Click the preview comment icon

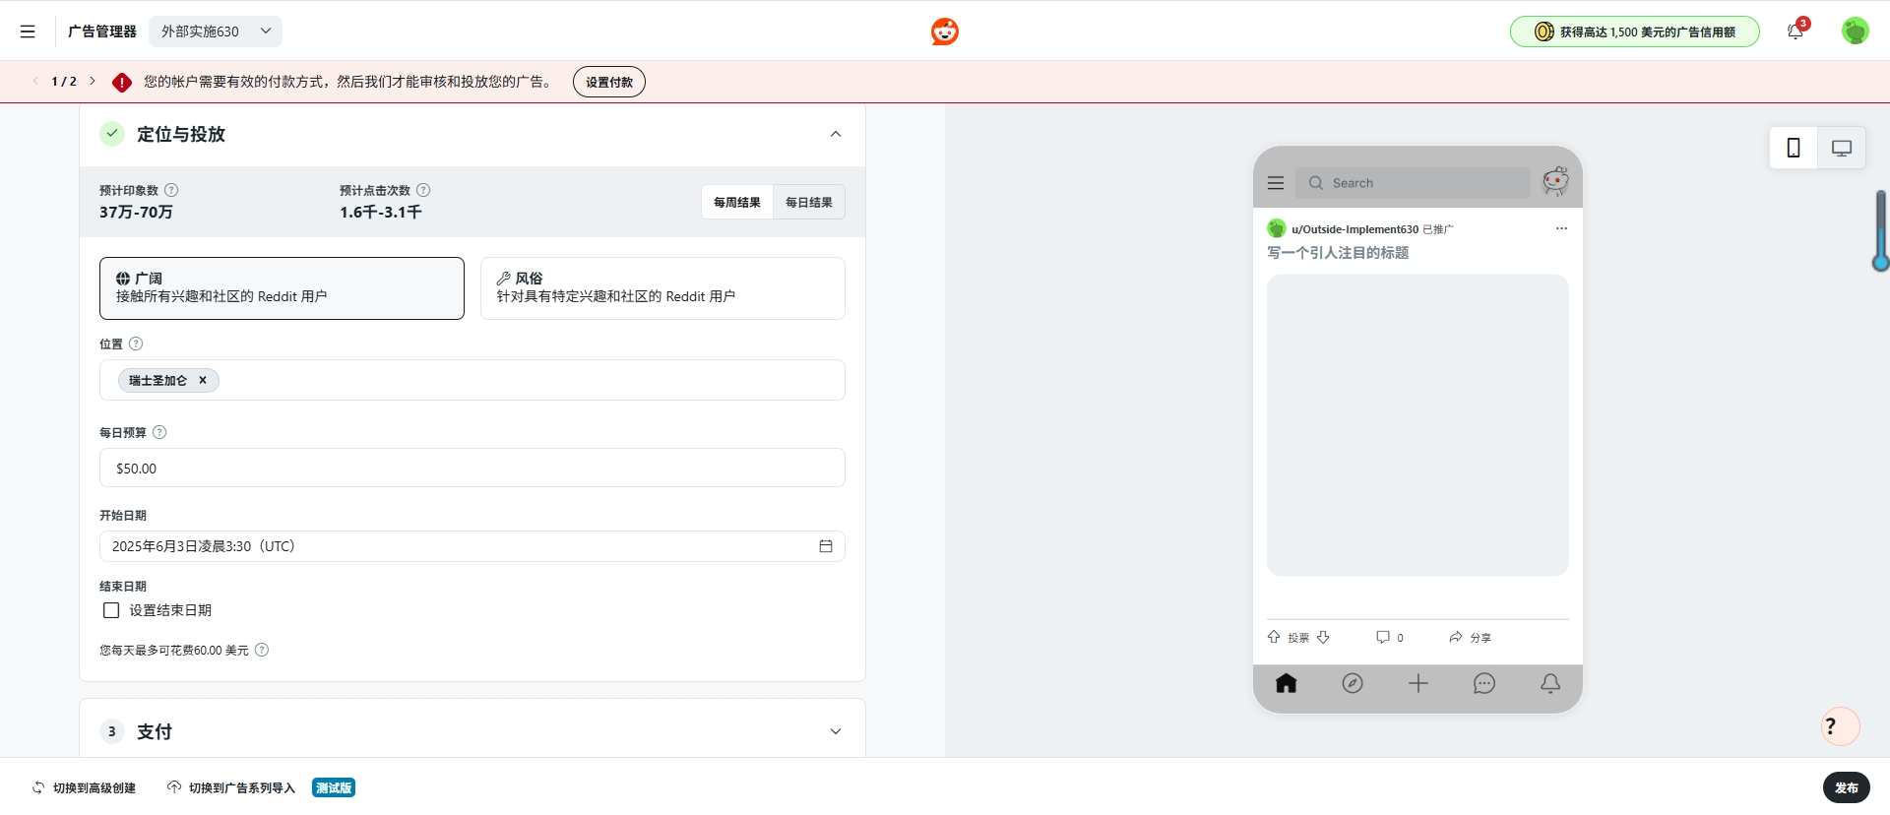click(1383, 637)
